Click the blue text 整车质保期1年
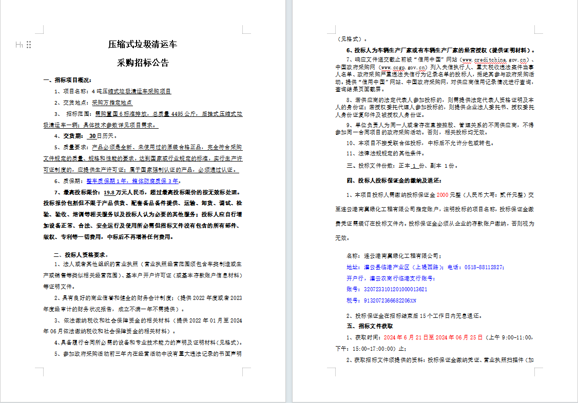The image size is (578, 403). pos(108,181)
